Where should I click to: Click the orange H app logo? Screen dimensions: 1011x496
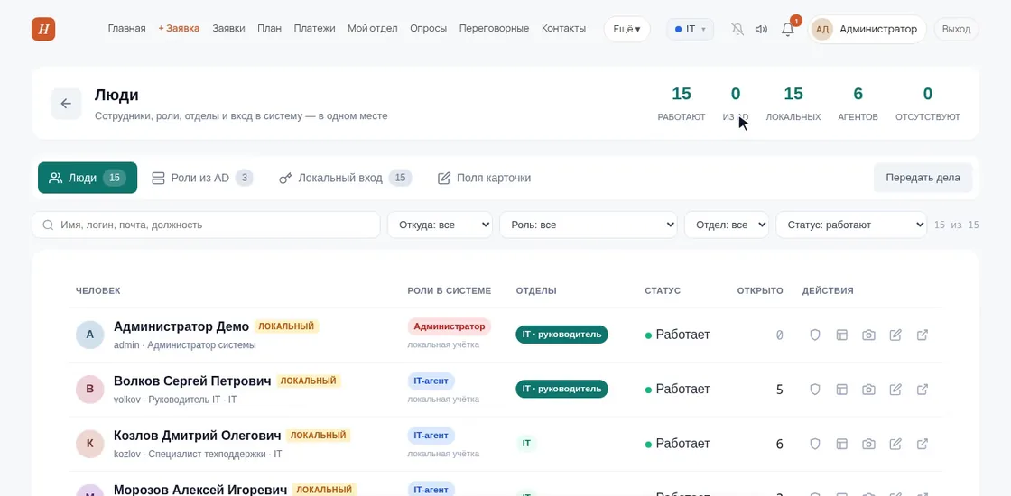(43, 29)
